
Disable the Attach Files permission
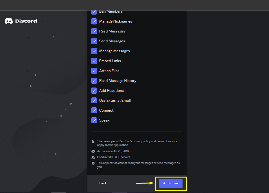(x=94, y=71)
